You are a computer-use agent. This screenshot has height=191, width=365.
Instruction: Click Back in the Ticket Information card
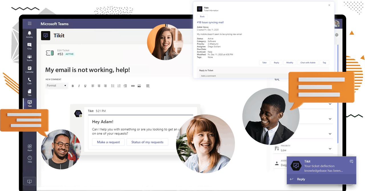click(202, 17)
